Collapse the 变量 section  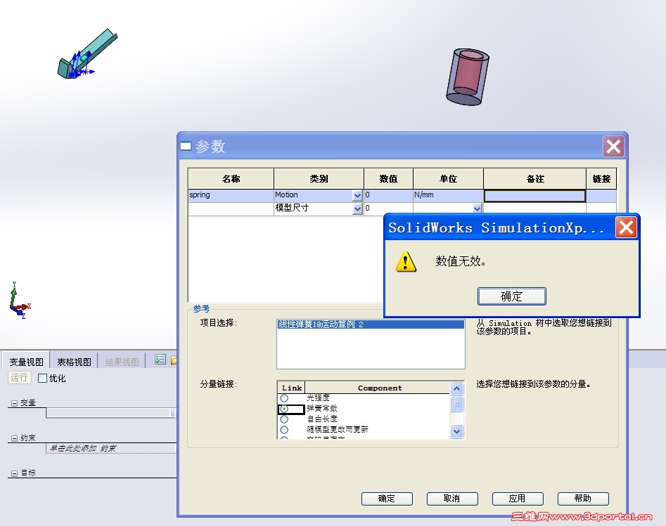click(x=14, y=403)
